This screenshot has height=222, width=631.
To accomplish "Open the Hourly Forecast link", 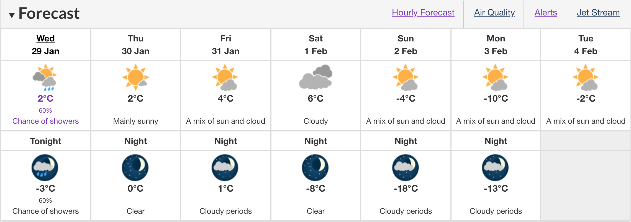I will point(423,12).
